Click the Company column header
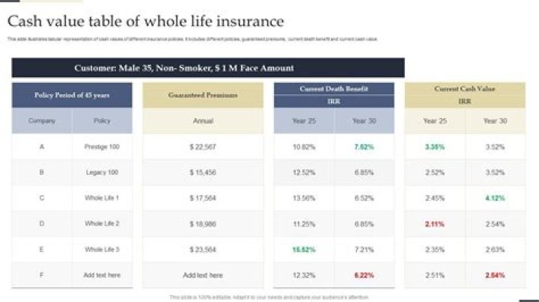Image resolution: width=539 pixels, height=302 pixels. 42,120
